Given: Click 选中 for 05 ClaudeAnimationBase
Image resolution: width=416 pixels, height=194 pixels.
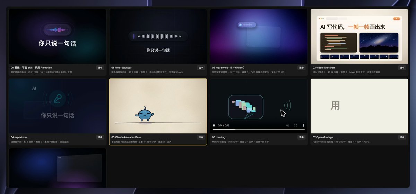Looking at the screenshot, I should (x=201, y=137).
